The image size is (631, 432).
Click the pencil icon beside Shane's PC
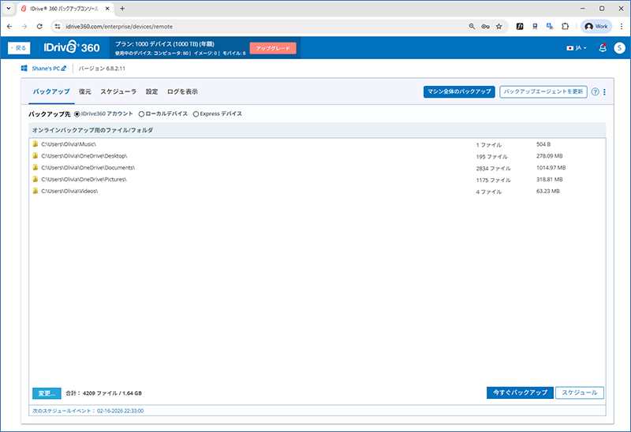(65, 69)
